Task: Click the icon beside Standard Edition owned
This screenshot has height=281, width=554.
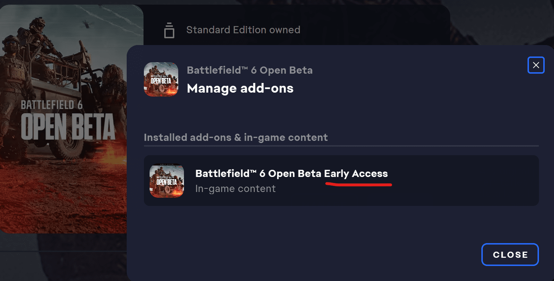Action: click(169, 30)
